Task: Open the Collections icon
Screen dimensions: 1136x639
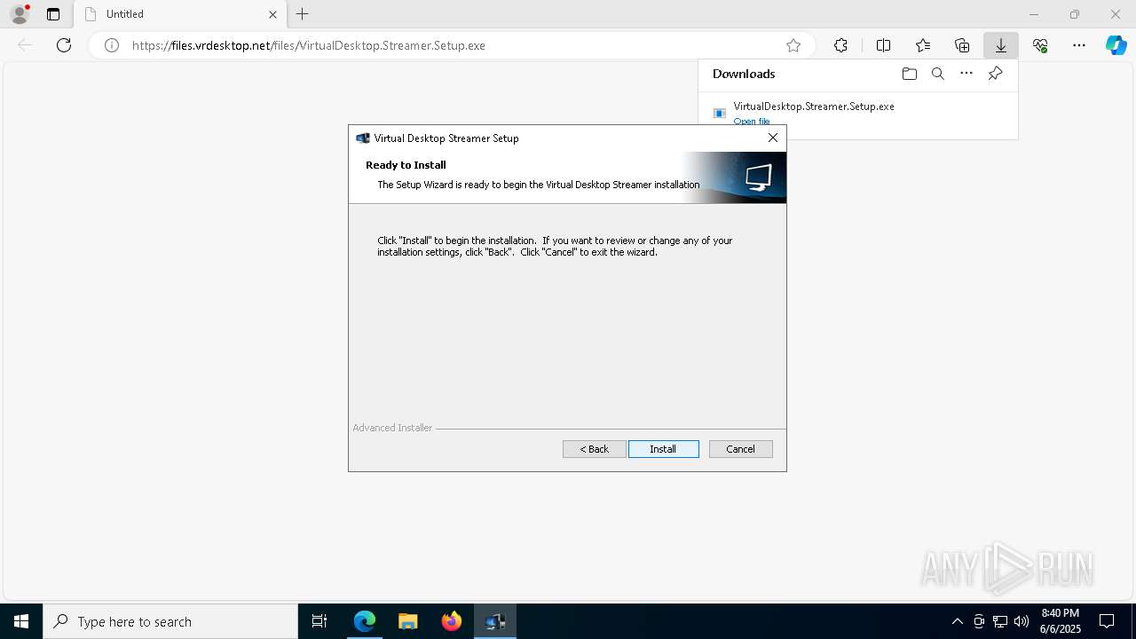Action: point(962,45)
